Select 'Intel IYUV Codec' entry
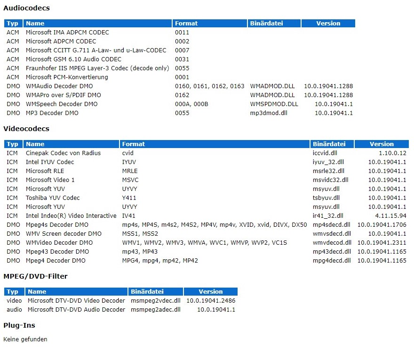Screen dimensions: 414x347 50,162
